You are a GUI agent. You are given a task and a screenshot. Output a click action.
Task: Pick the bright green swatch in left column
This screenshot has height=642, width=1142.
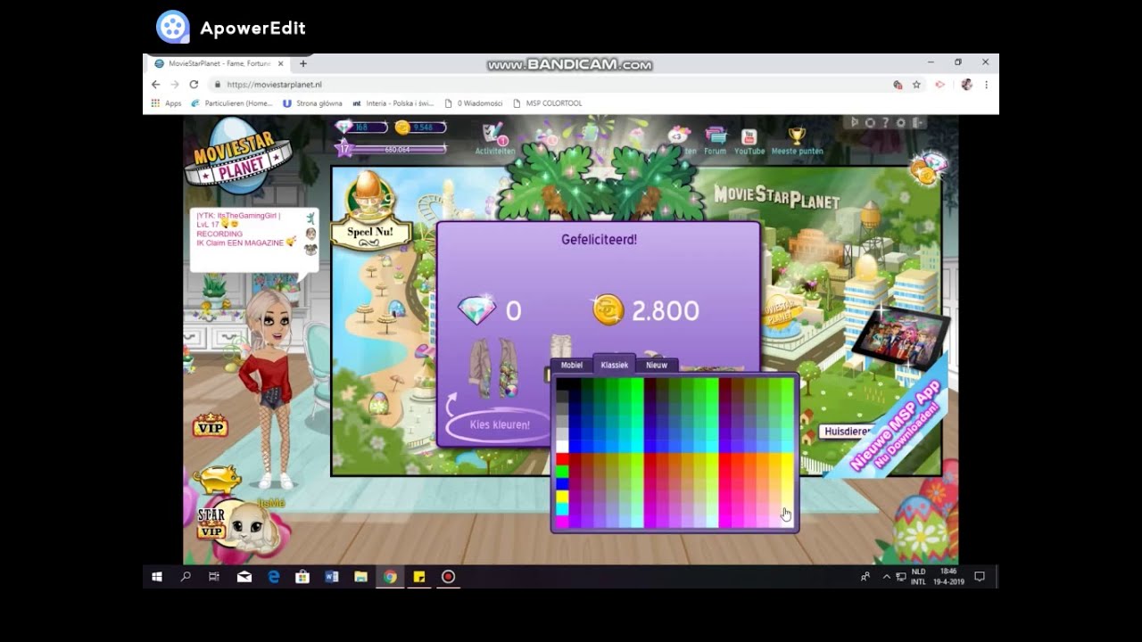click(562, 472)
